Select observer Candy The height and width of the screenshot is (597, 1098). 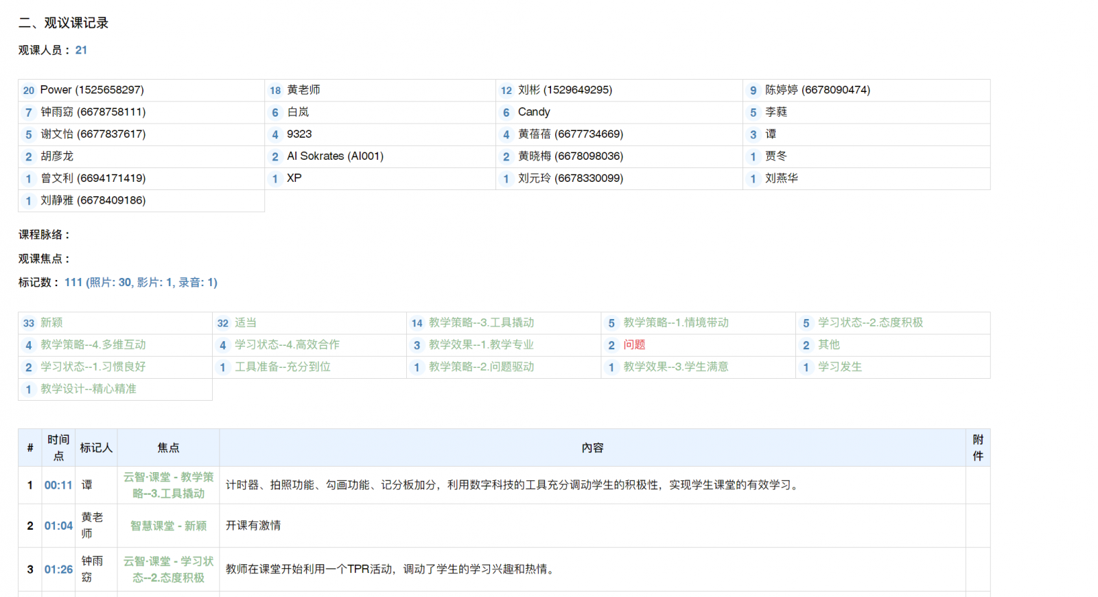point(534,112)
